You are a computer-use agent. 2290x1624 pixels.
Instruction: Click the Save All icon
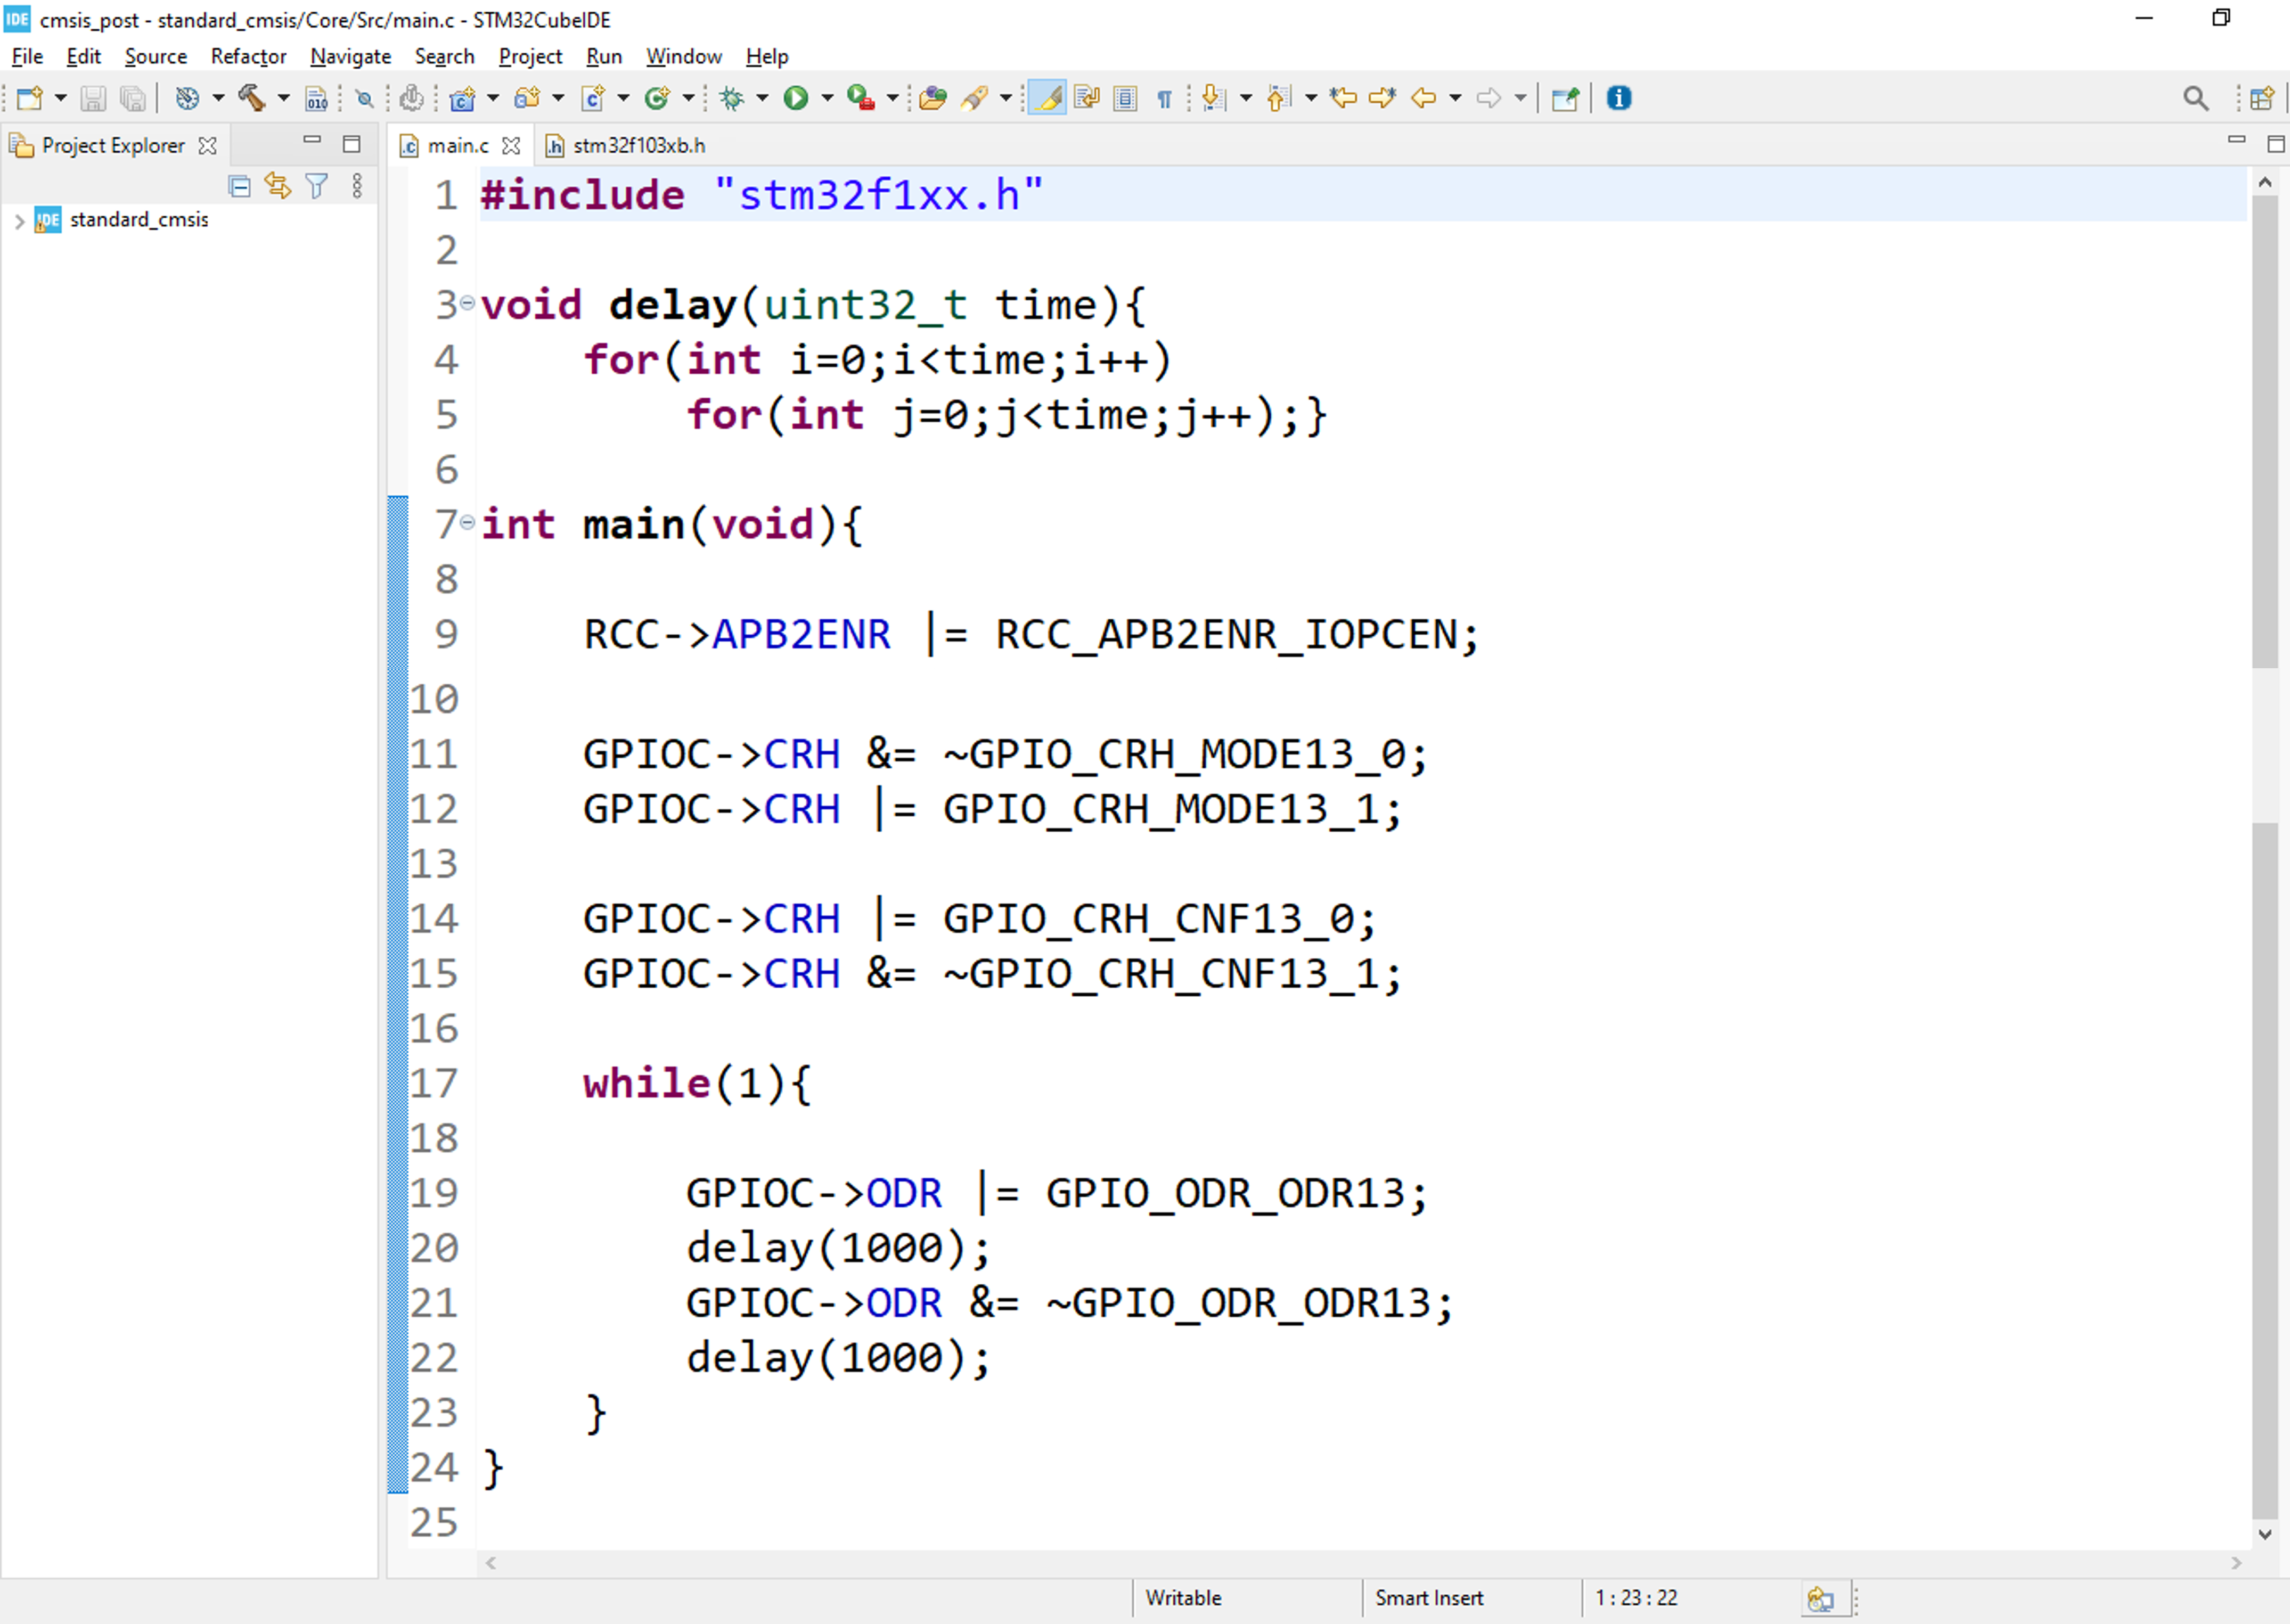[132, 98]
